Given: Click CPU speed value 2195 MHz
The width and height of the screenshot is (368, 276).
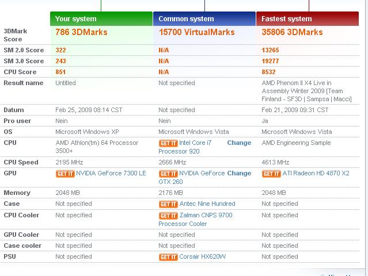Looking at the screenshot, I should [69, 162].
